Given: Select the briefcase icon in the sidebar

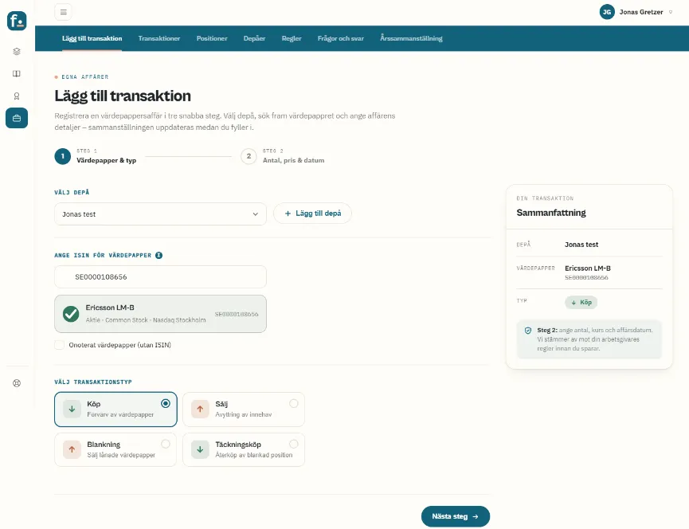Looking at the screenshot, I should pos(17,118).
